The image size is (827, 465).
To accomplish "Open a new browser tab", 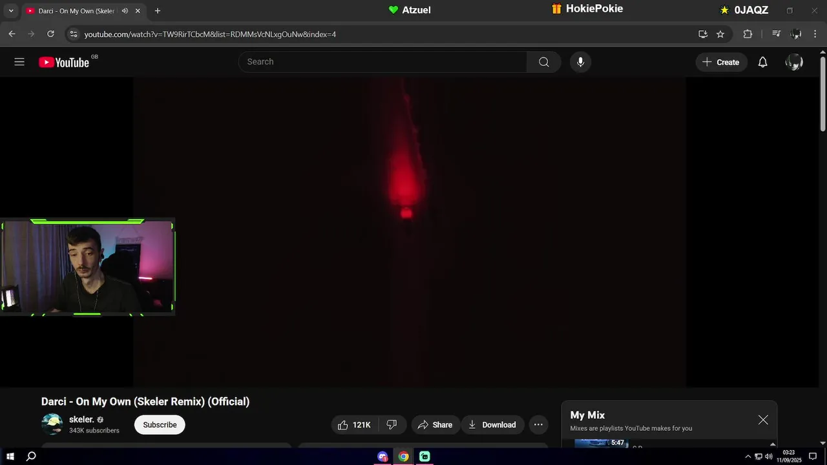I will click(158, 11).
